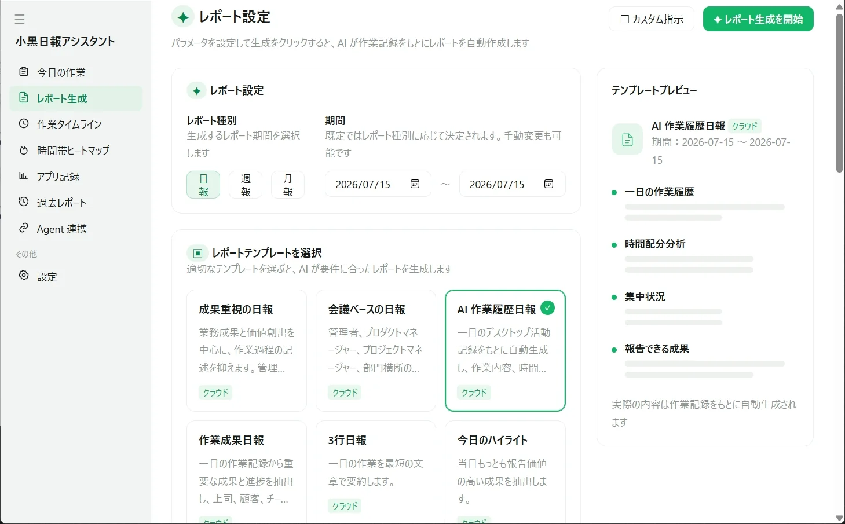The width and height of the screenshot is (845, 524).
Task: Click クラウド tag on 3行日報 card
Action: click(345, 506)
